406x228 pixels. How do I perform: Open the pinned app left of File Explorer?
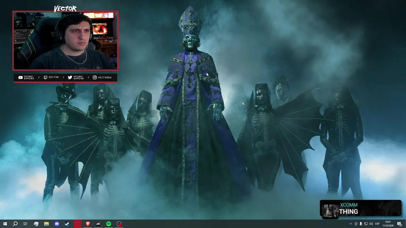click(36, 224)
